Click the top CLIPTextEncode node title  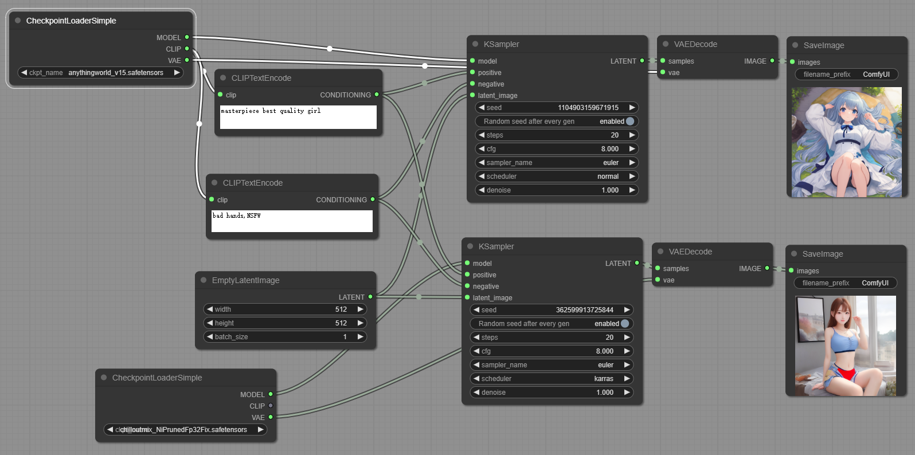click(261, 78)
